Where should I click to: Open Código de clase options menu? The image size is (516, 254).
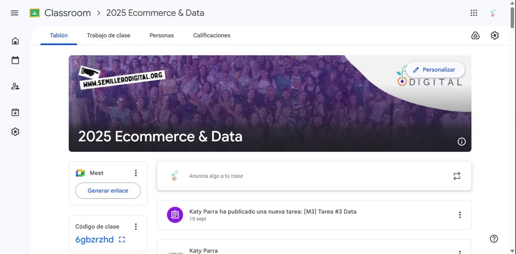[136, 227]
